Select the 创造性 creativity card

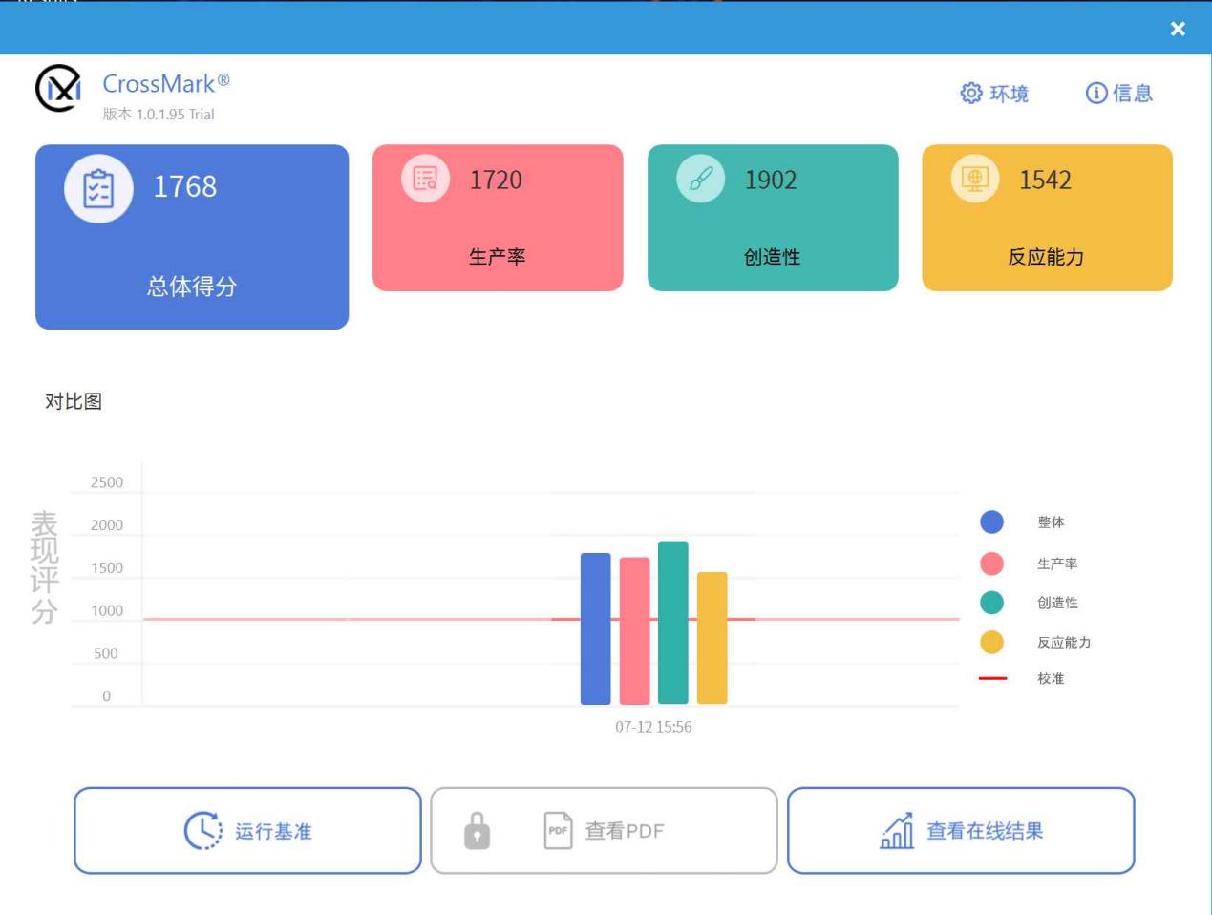click(773, 218)
